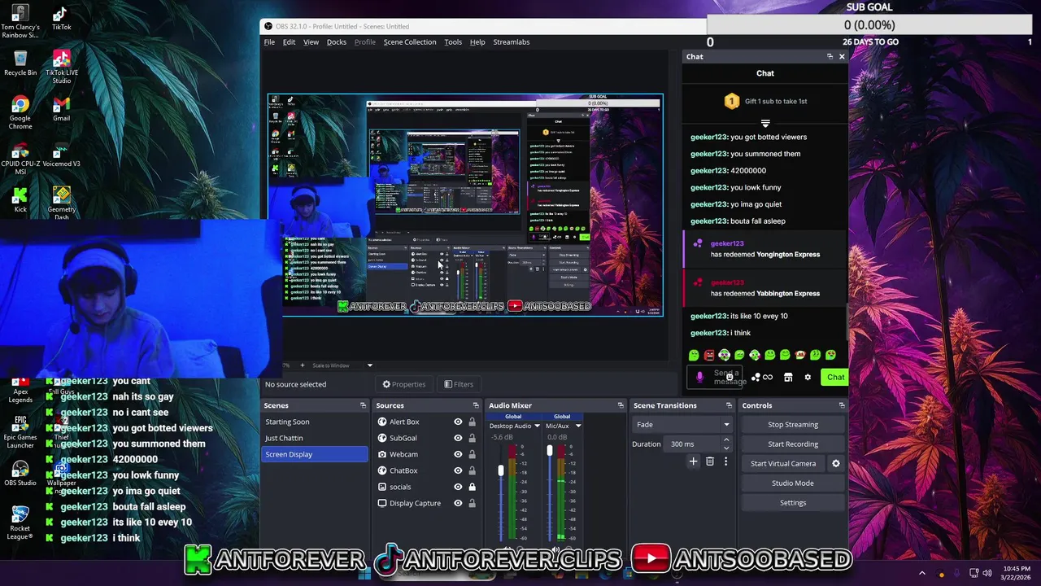
Task: Open Google Chrome desktop shortcut
Action: click(20, 112)
